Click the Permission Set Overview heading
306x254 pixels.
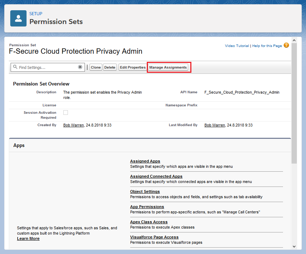click(41, 84)
